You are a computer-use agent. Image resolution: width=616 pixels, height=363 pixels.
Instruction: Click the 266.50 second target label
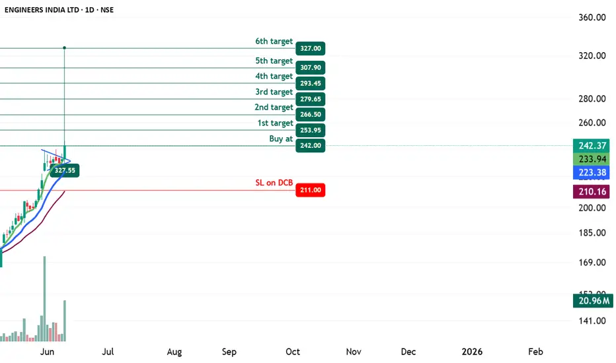click(x=311, y=114)
